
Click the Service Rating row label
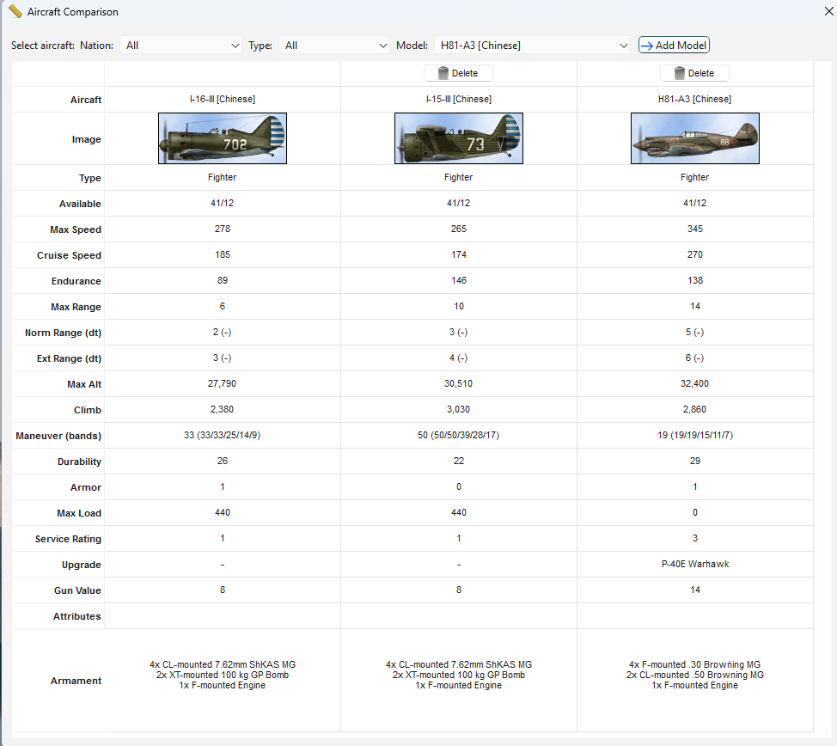(68, 539)
